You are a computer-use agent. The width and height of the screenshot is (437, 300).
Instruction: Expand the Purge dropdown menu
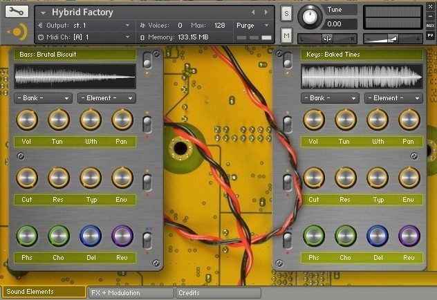[x=252, y=25]
